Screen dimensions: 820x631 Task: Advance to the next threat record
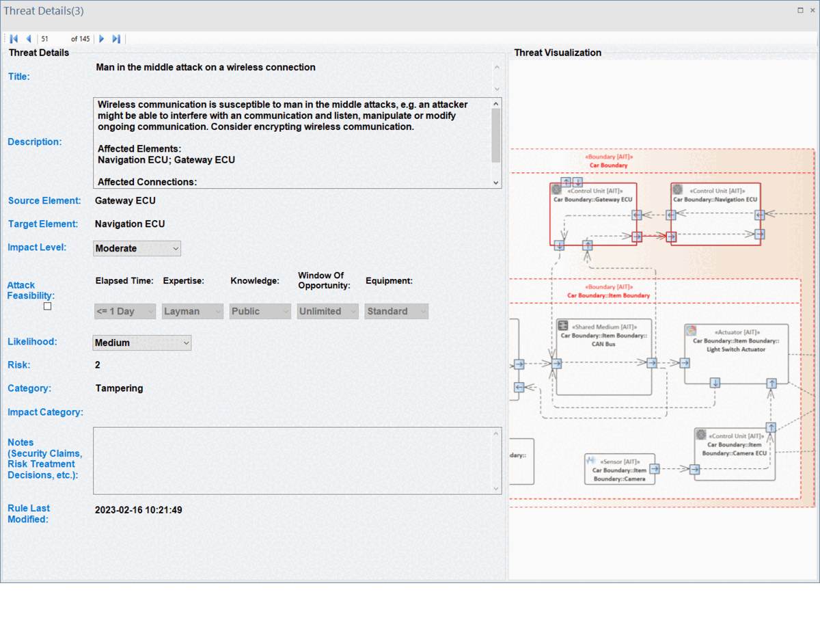(102, 39)
